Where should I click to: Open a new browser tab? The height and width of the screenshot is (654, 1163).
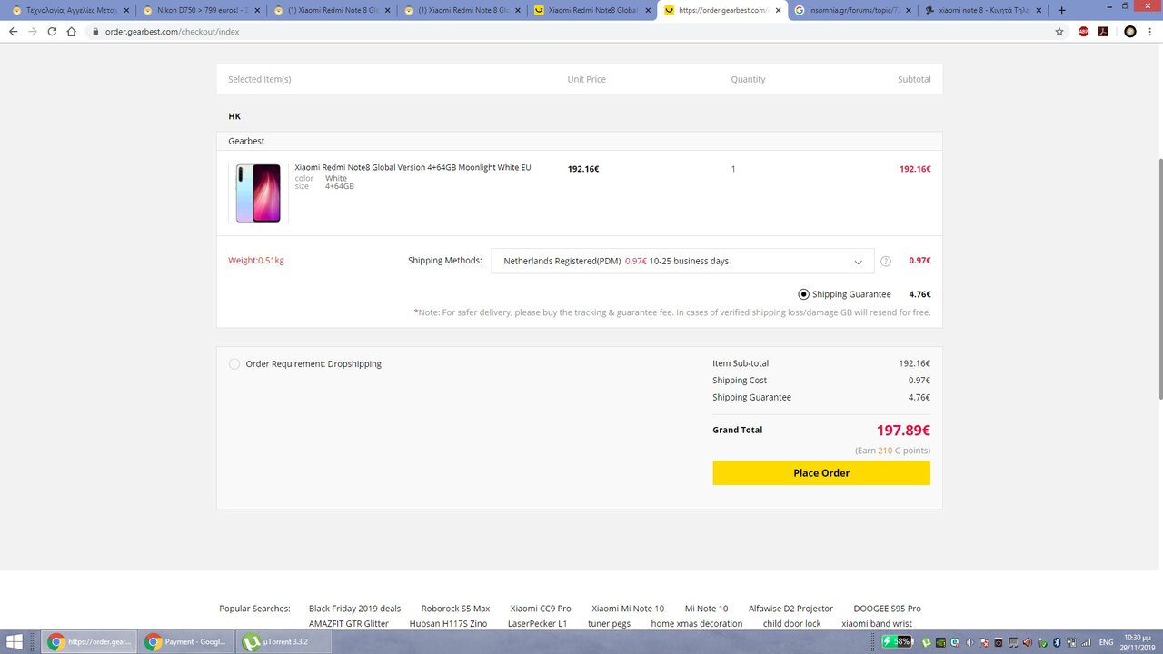[x=1061, y=11]
